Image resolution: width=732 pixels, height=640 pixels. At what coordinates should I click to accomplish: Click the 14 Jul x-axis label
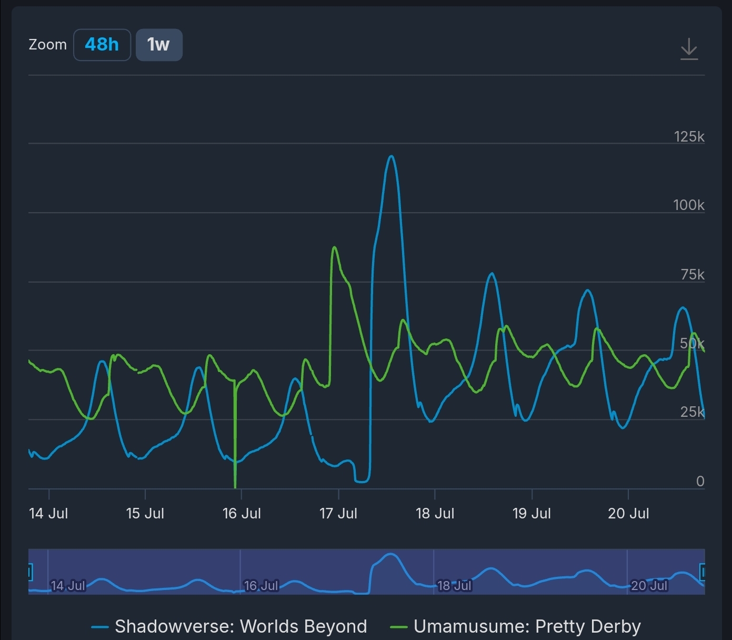point(48,514)
